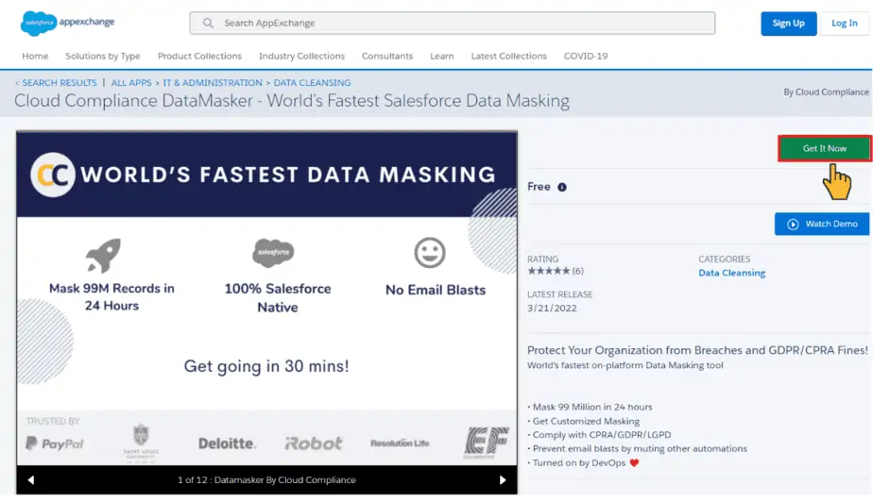The image size is (873, 503).
Task: Click the IT & Administration breadcrumb
Action: point(213,83)
